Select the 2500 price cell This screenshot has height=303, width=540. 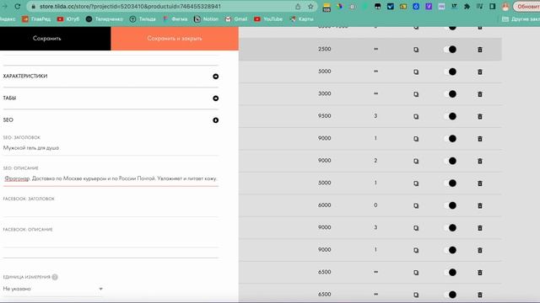[324, 49]
